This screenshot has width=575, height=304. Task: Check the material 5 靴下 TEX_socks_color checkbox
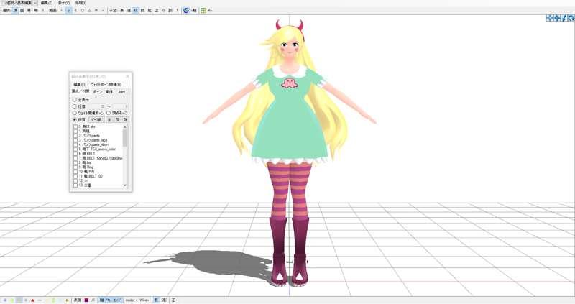click(x=75, y=149)
